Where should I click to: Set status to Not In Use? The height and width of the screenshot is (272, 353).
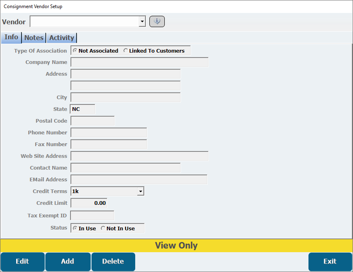pyautogui.click(x=103, y=228)
